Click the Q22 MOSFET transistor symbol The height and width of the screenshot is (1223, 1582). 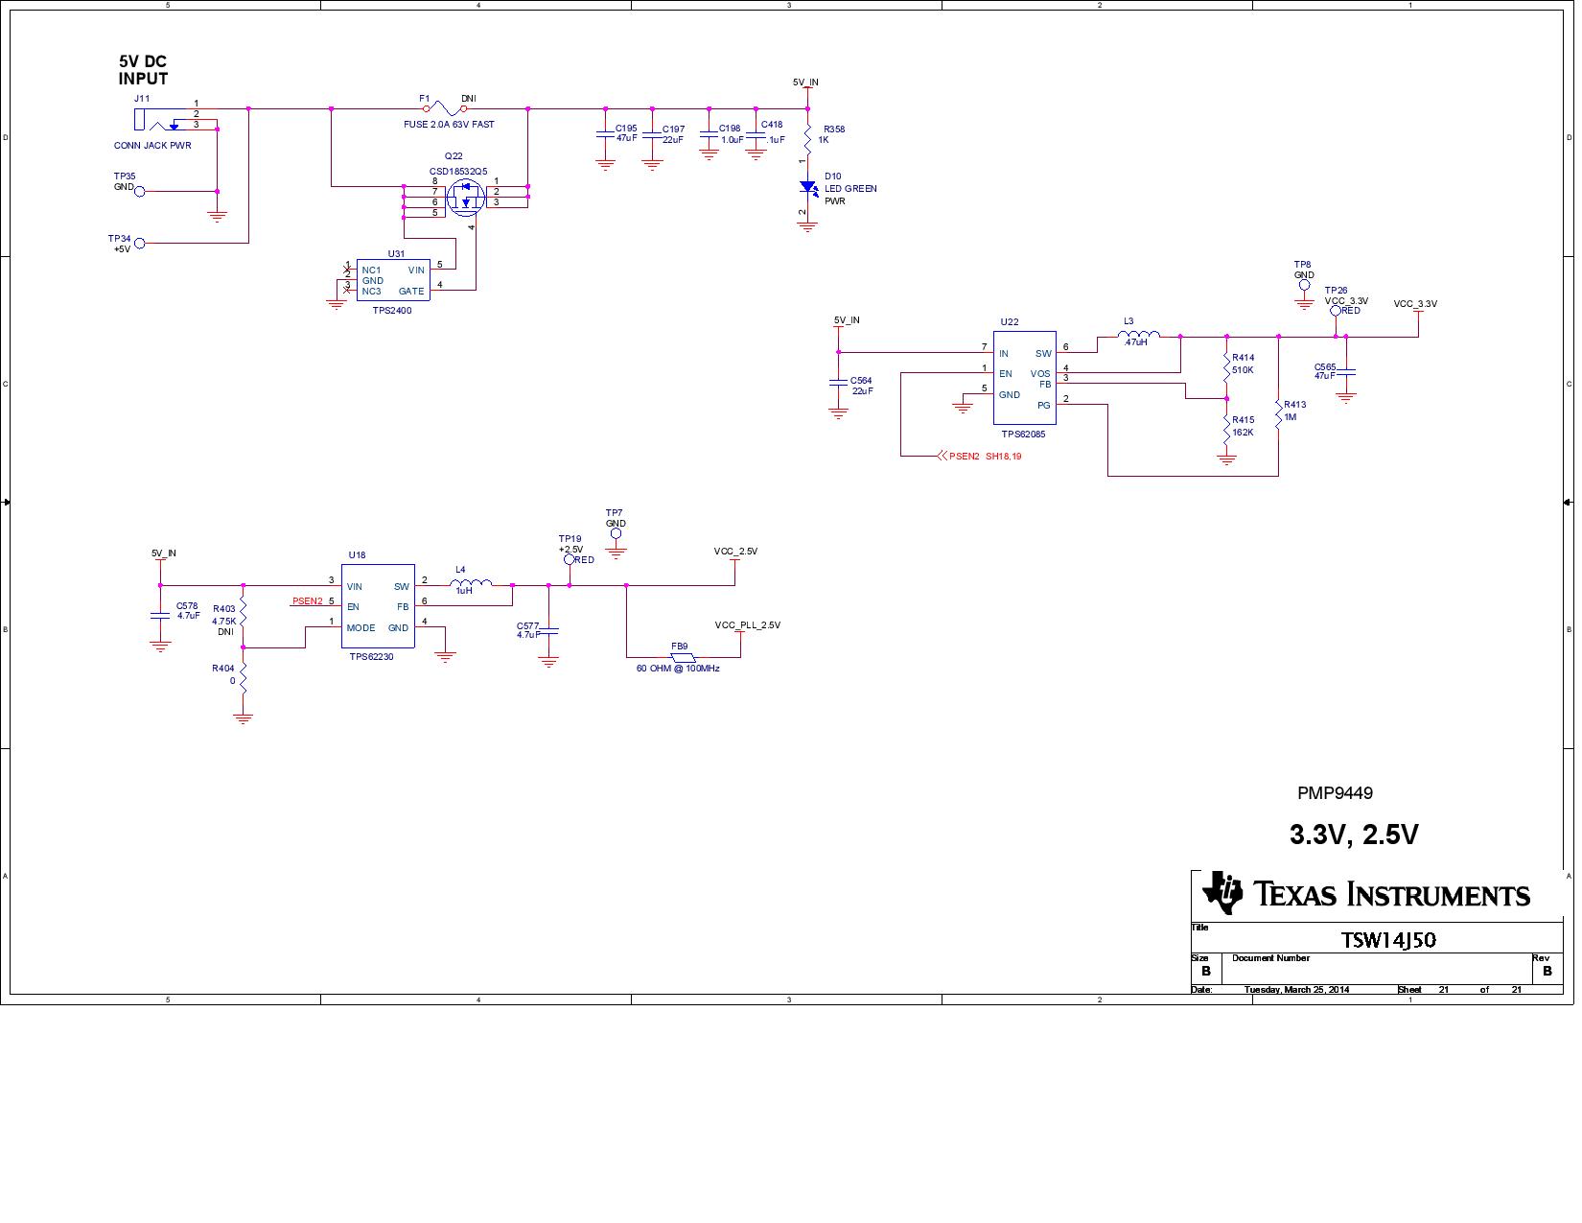pos(467,199)
